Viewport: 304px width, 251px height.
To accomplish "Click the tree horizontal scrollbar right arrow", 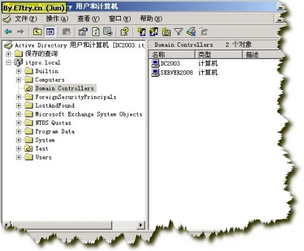I will coord(141,225).
